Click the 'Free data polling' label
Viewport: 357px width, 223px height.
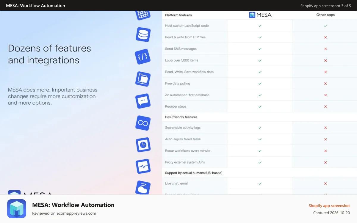(178, 84)
